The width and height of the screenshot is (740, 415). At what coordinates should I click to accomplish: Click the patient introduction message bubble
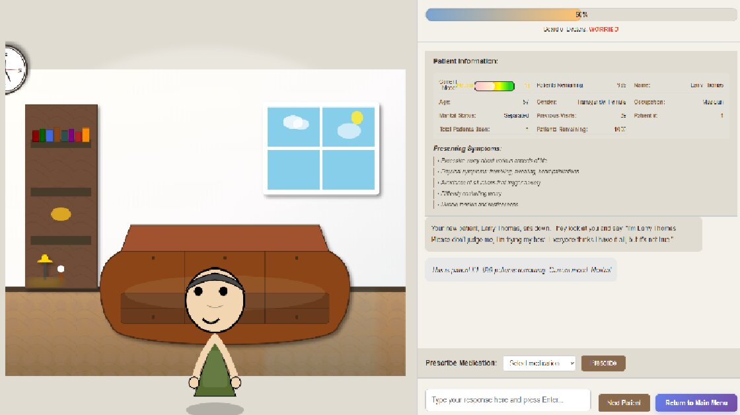563,233
